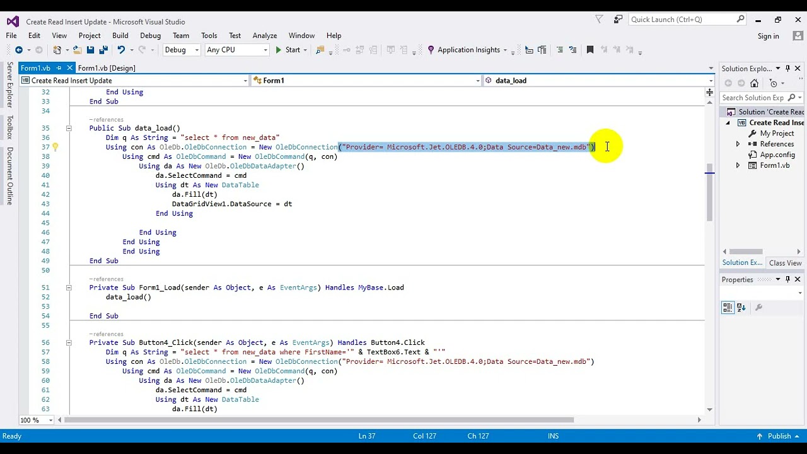Click the Sign in link
The image size is (807, 454).
[x=768, y=36]
